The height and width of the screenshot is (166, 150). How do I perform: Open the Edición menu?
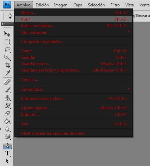click(42, 5)
